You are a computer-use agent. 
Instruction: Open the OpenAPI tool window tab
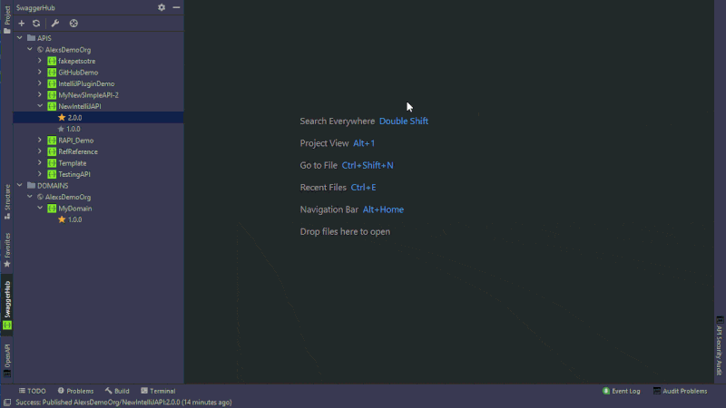pyautogui.click(x=7, y=360)
